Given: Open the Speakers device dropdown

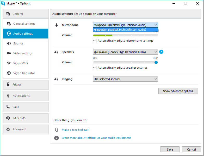Looking at the screenshot, I should [126, 52].
